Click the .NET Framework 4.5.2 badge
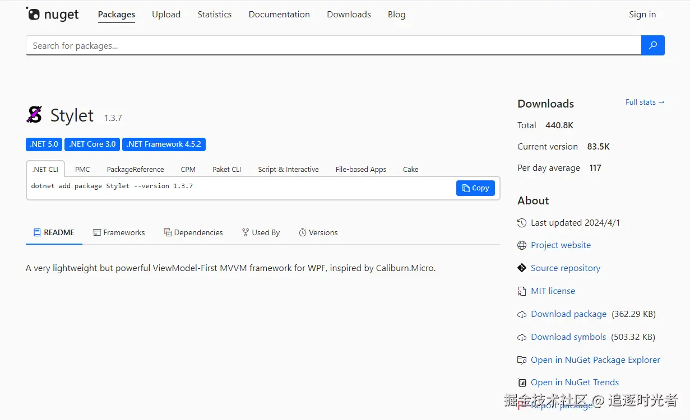The width and height of the screenshot is (690, 420). point(164,144)
